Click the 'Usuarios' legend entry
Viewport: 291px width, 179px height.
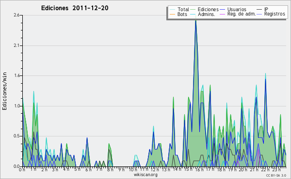[237, 9]
